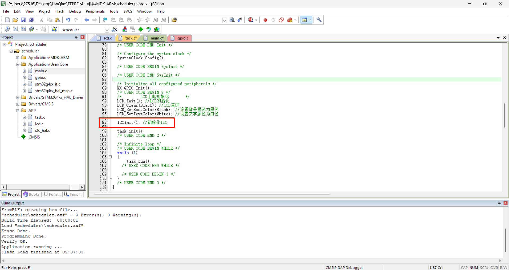The height and width of the screenshot is (270, 509).
Task: Expand the Drivers/CMSIS folder
Action: coord(18,104)
